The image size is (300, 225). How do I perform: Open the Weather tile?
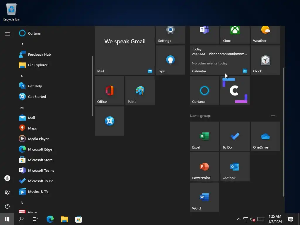point(265,35)
